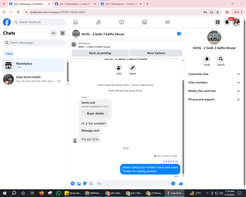This screenshot has width=246, height=197.
Task: Click the message scrollbar in the conversation
Action: pos(183,127)
